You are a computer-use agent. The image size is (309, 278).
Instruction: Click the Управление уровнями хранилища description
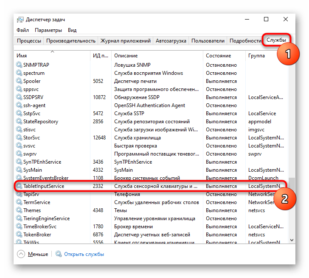coord(154,218)
